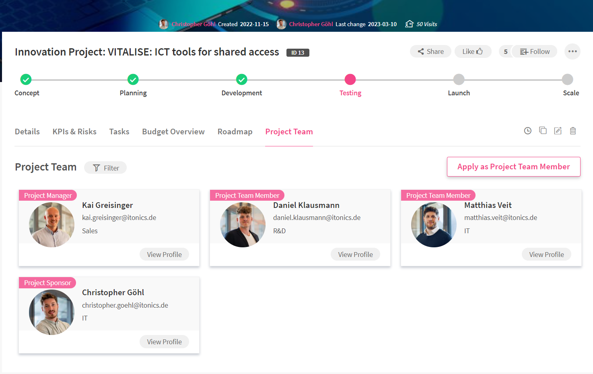Click the follower count 5 badge

click(x=506, y=51)
